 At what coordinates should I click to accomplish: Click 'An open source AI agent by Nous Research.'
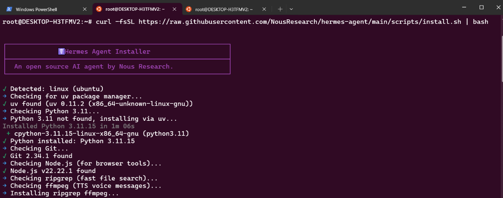(x=94, y=67)
